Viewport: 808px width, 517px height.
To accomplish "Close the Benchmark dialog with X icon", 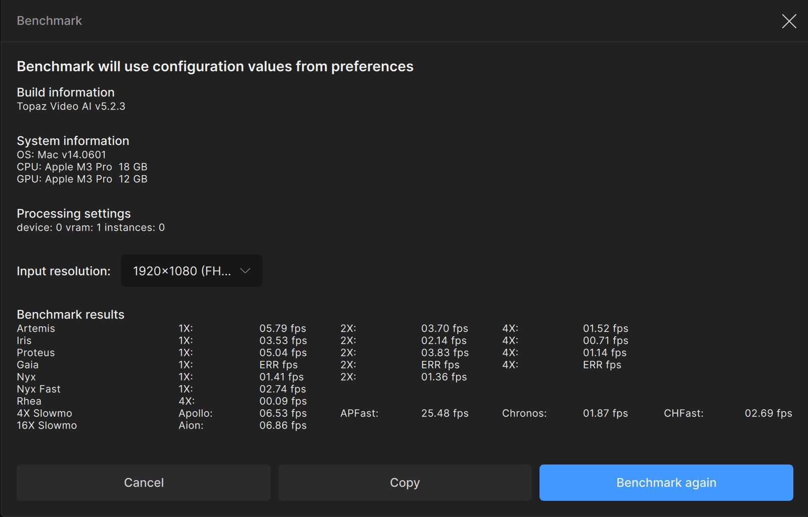I will coord(789,21).
